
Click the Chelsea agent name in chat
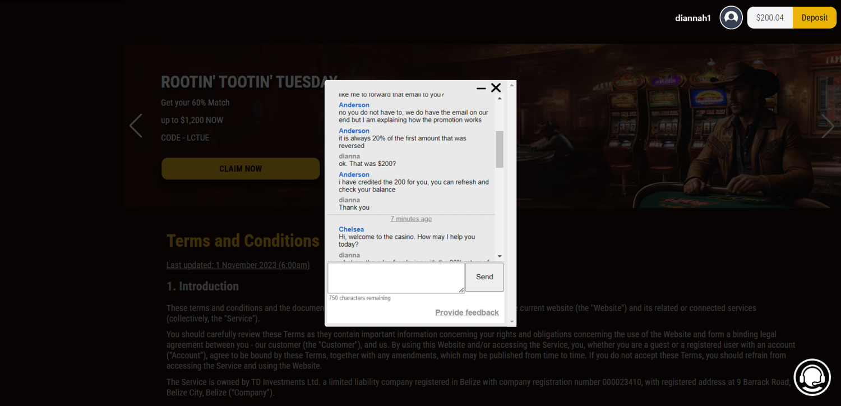[352, 229]
